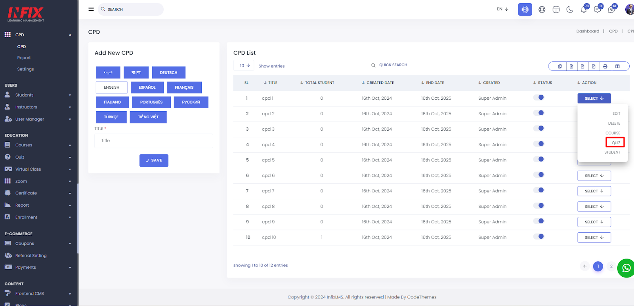Sort table by Total Student column
The width and height of the screenshot is (634, 306).
pos(317,83)
